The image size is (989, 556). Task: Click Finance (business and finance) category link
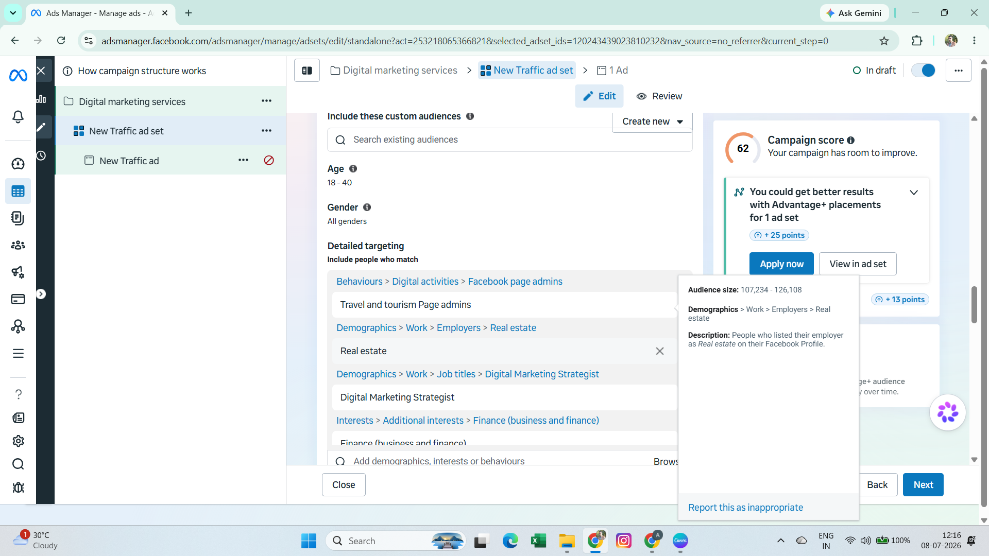[536, 421]
